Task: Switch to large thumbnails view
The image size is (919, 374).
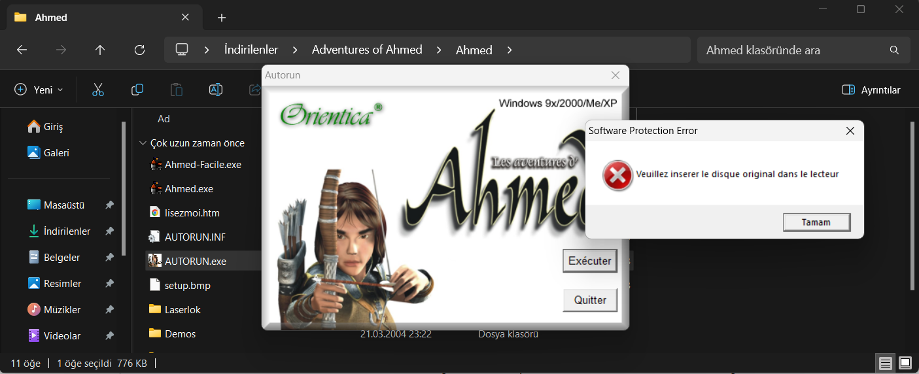Action: tap(905, 363)
